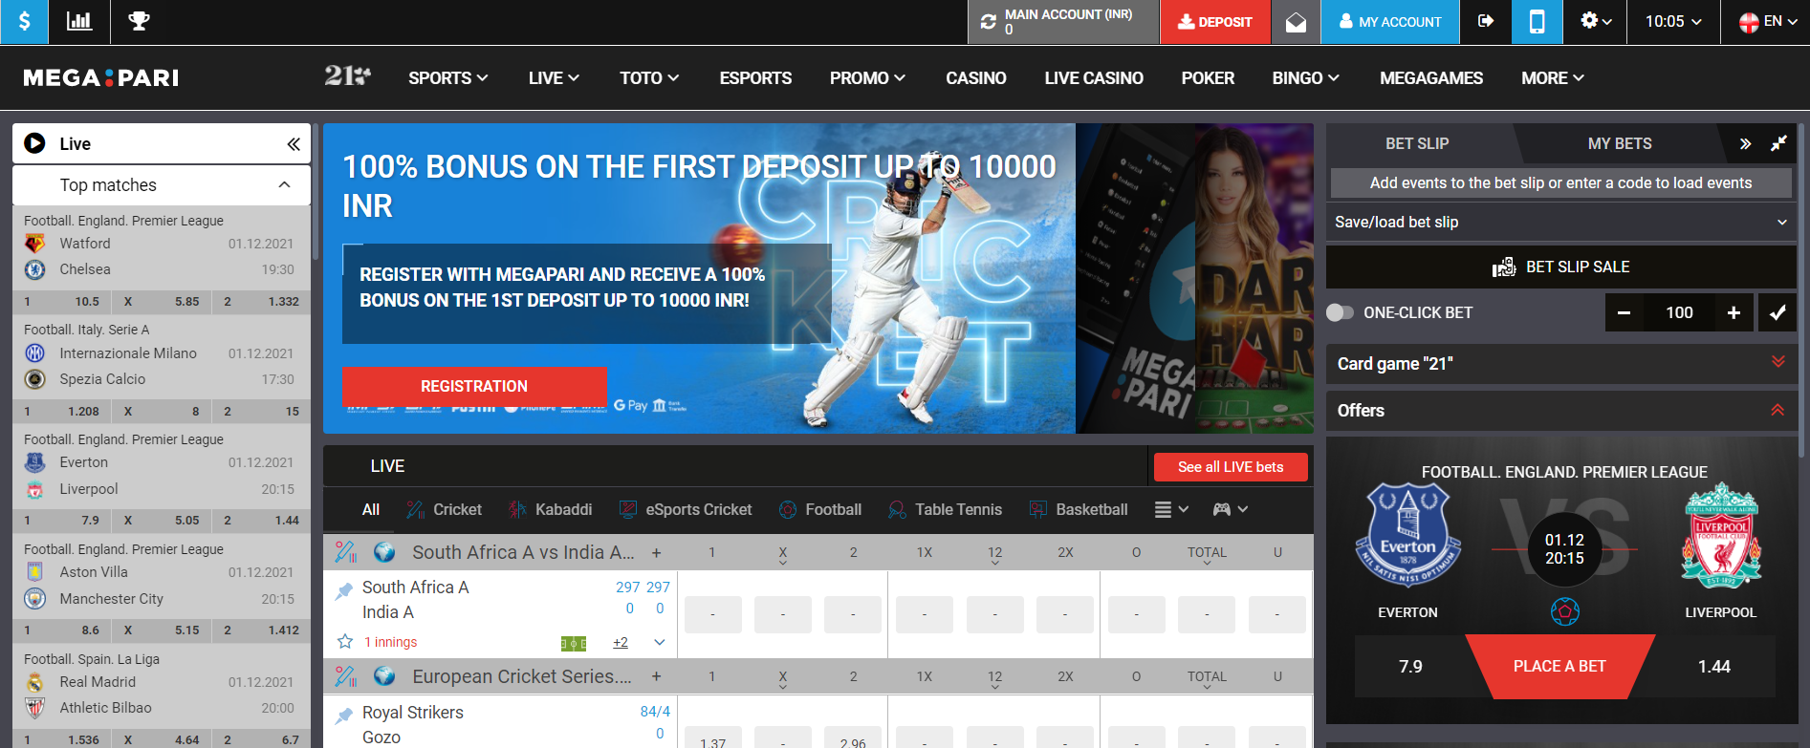Add South Africa A vs India A to favorites star
This screenshot has width=1810, height=748.
coord(345,642)
